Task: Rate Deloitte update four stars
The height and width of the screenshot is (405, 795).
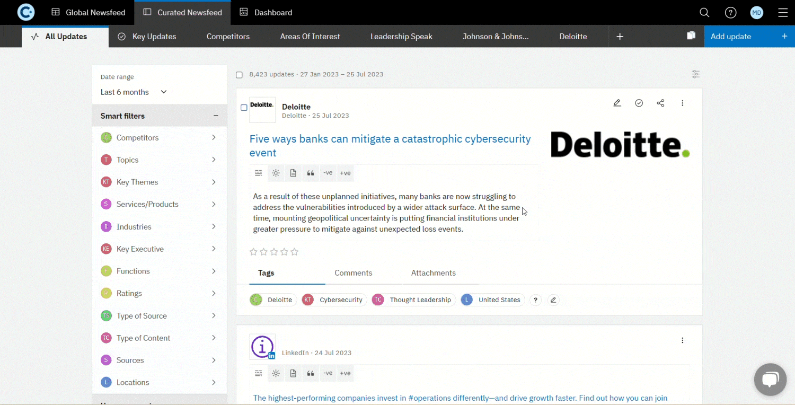Action: [x=284, y=252]
